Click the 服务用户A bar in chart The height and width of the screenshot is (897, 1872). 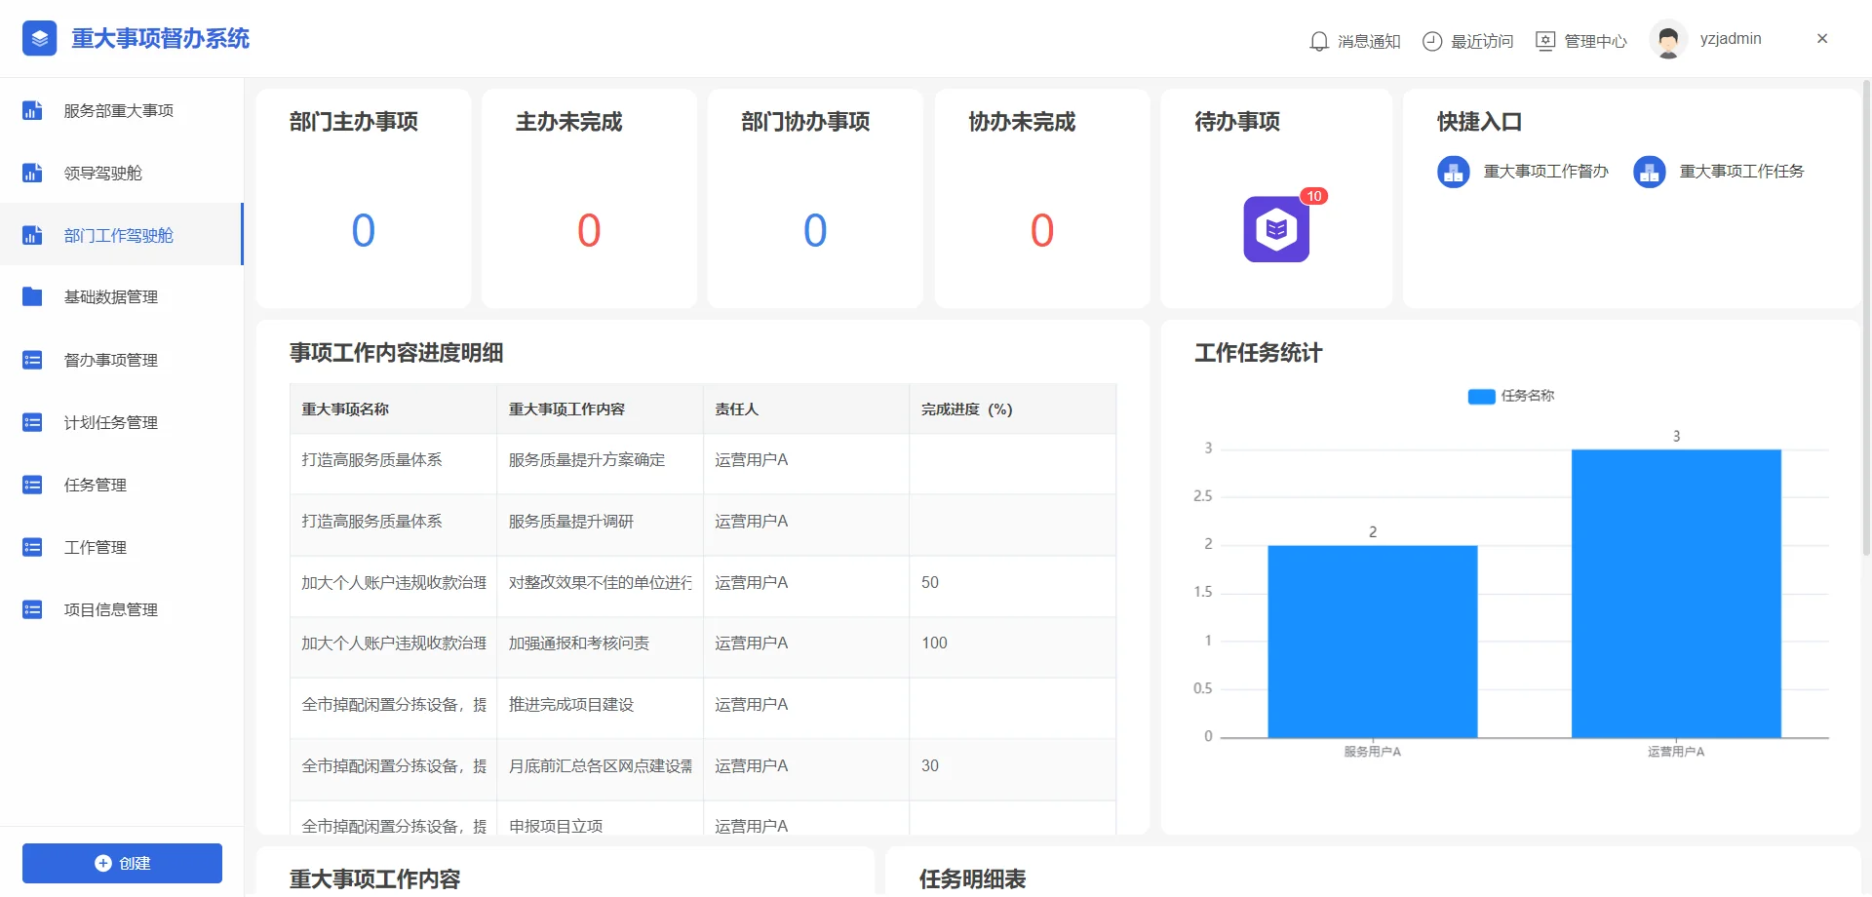click(x=1373, y=641)
